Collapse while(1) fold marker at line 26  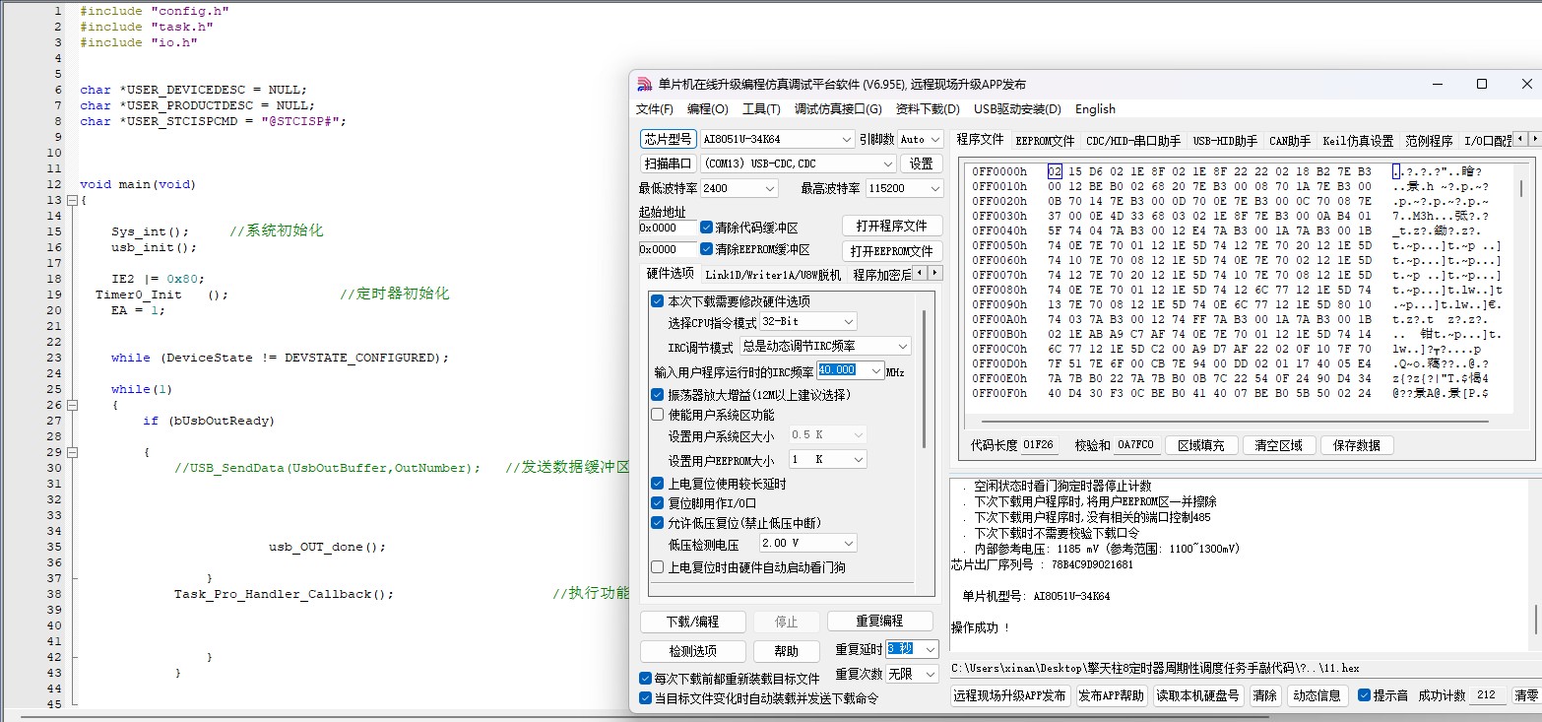71,405
